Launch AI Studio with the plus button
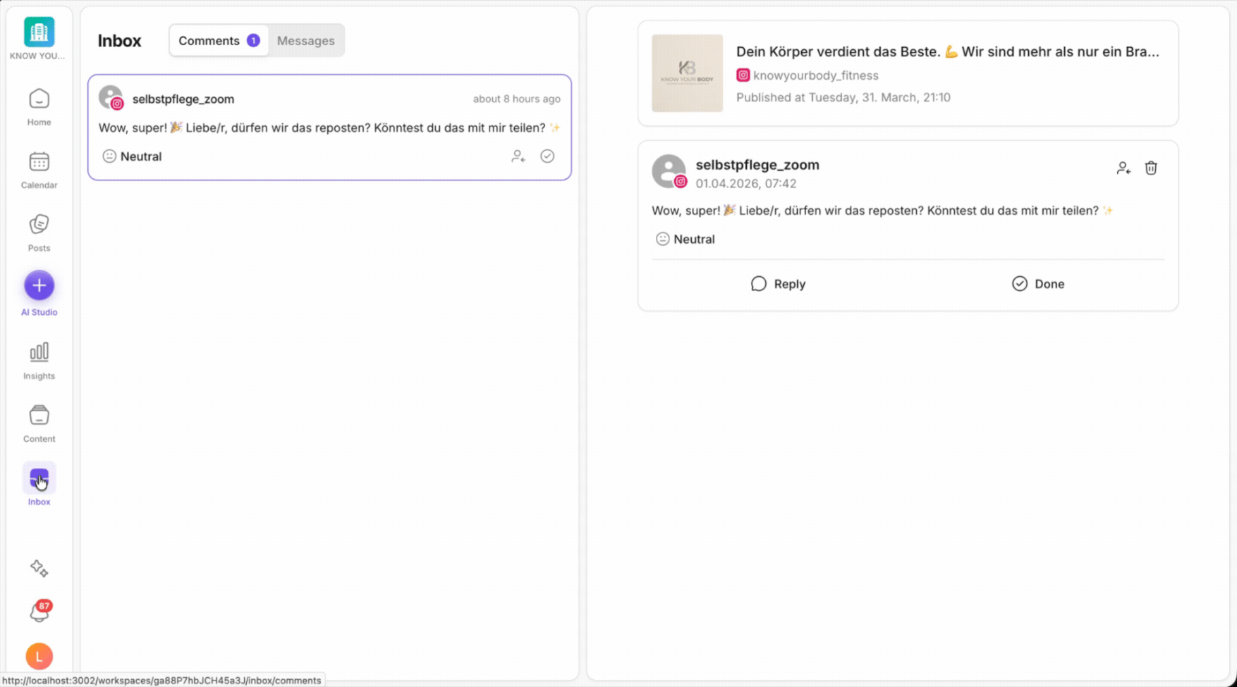Screen dimensions: 1237x687 click(x=39, y=285)
